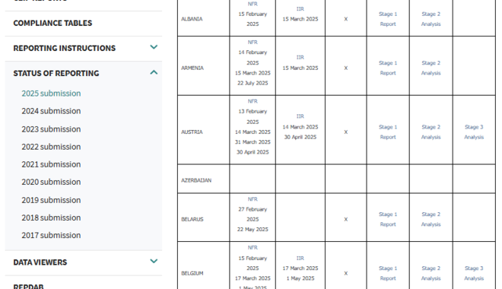Open Belgium Stage 1 Report
The width and height of the screenshot is (502, 289).
click(388, 273)
